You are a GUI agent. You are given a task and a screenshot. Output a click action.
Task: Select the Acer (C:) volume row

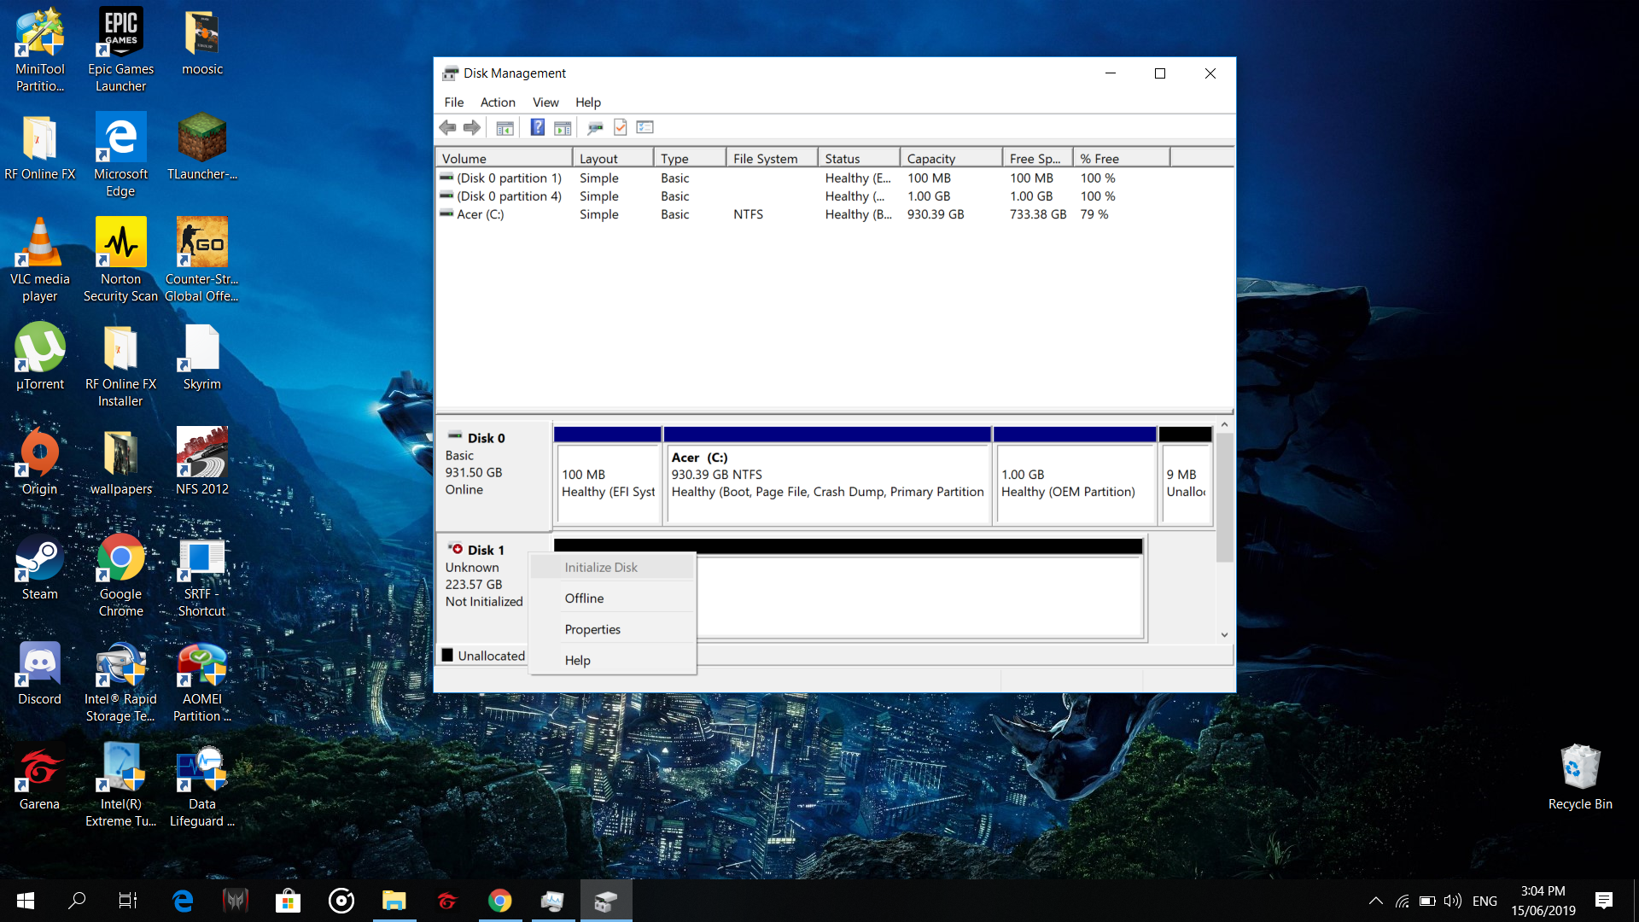tap(481, 214)
